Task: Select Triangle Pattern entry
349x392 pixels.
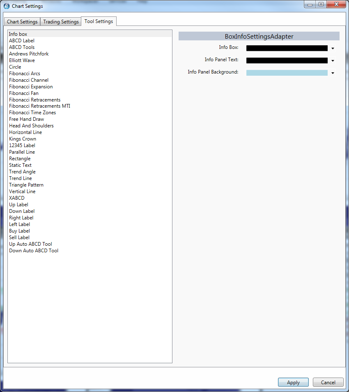Action: 90,185
